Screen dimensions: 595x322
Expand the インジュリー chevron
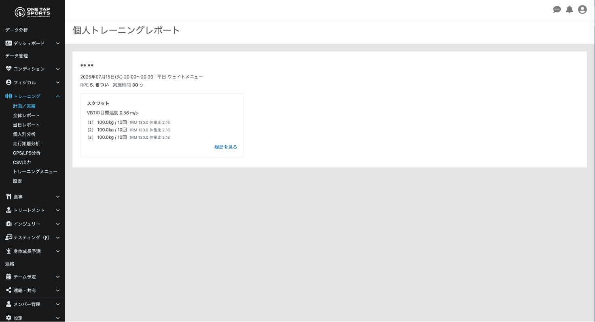click(58, 224)
